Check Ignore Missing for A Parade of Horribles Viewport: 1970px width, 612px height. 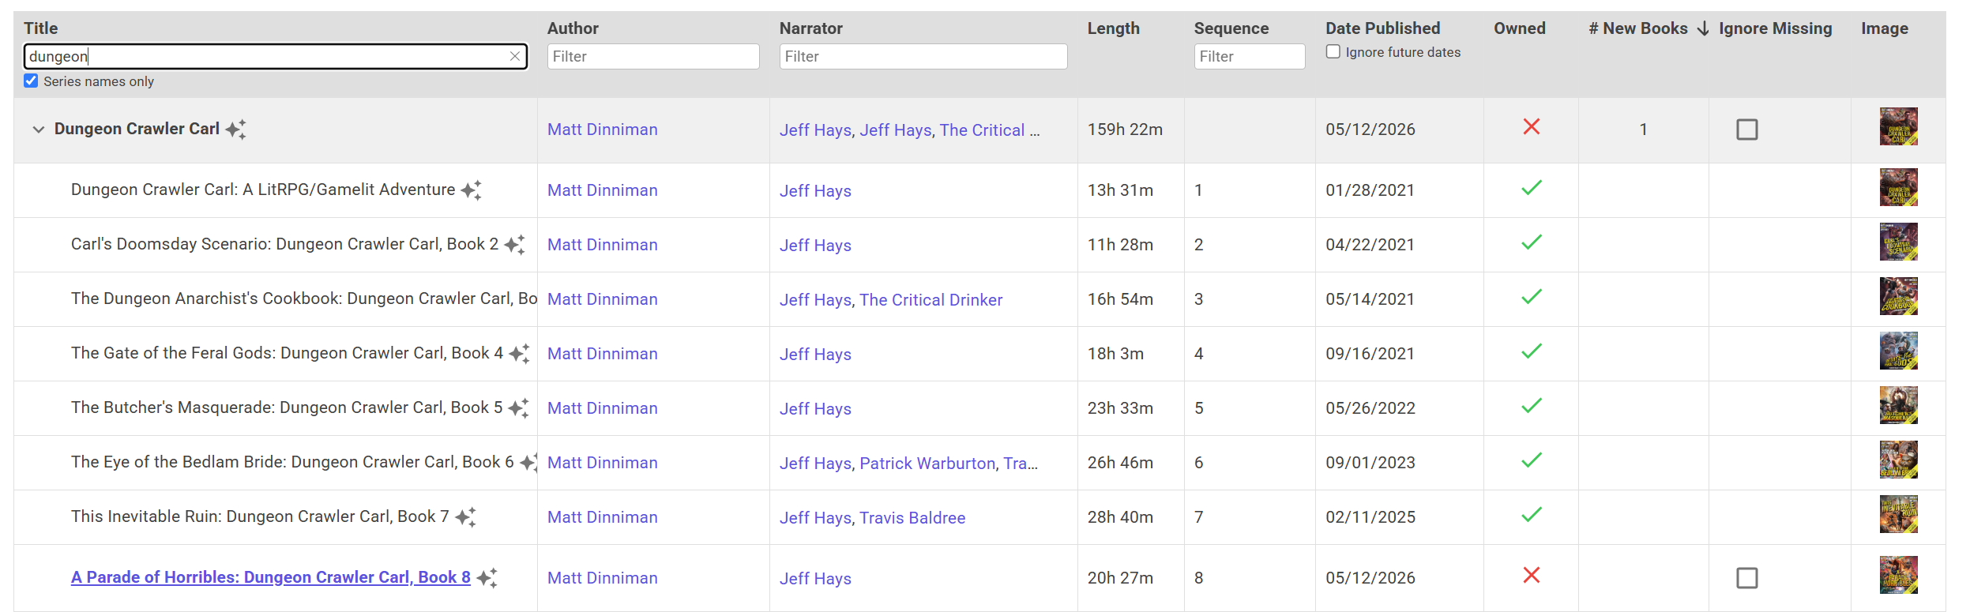pos(1747,578)
